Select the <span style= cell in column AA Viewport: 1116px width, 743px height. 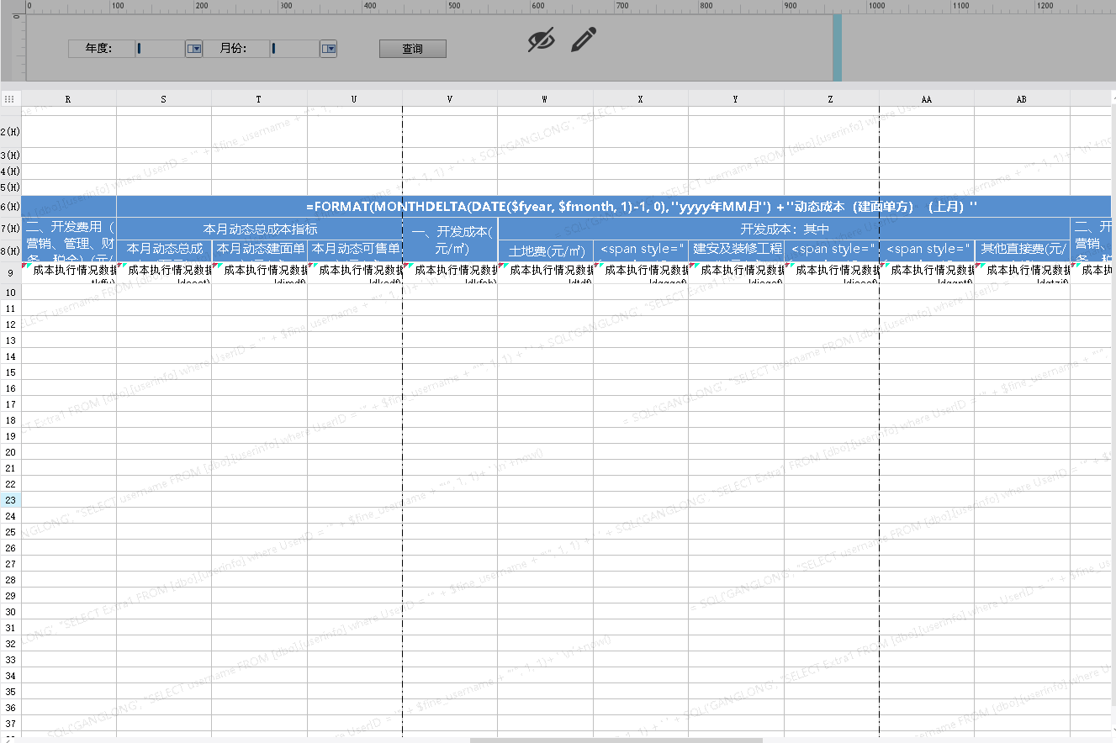(927, 250)
